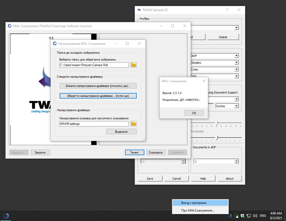The height and width of the screenshot is (221, 286).
Task: Open folder picker beside MAXIM.settings field
Action: pos(133,124)
